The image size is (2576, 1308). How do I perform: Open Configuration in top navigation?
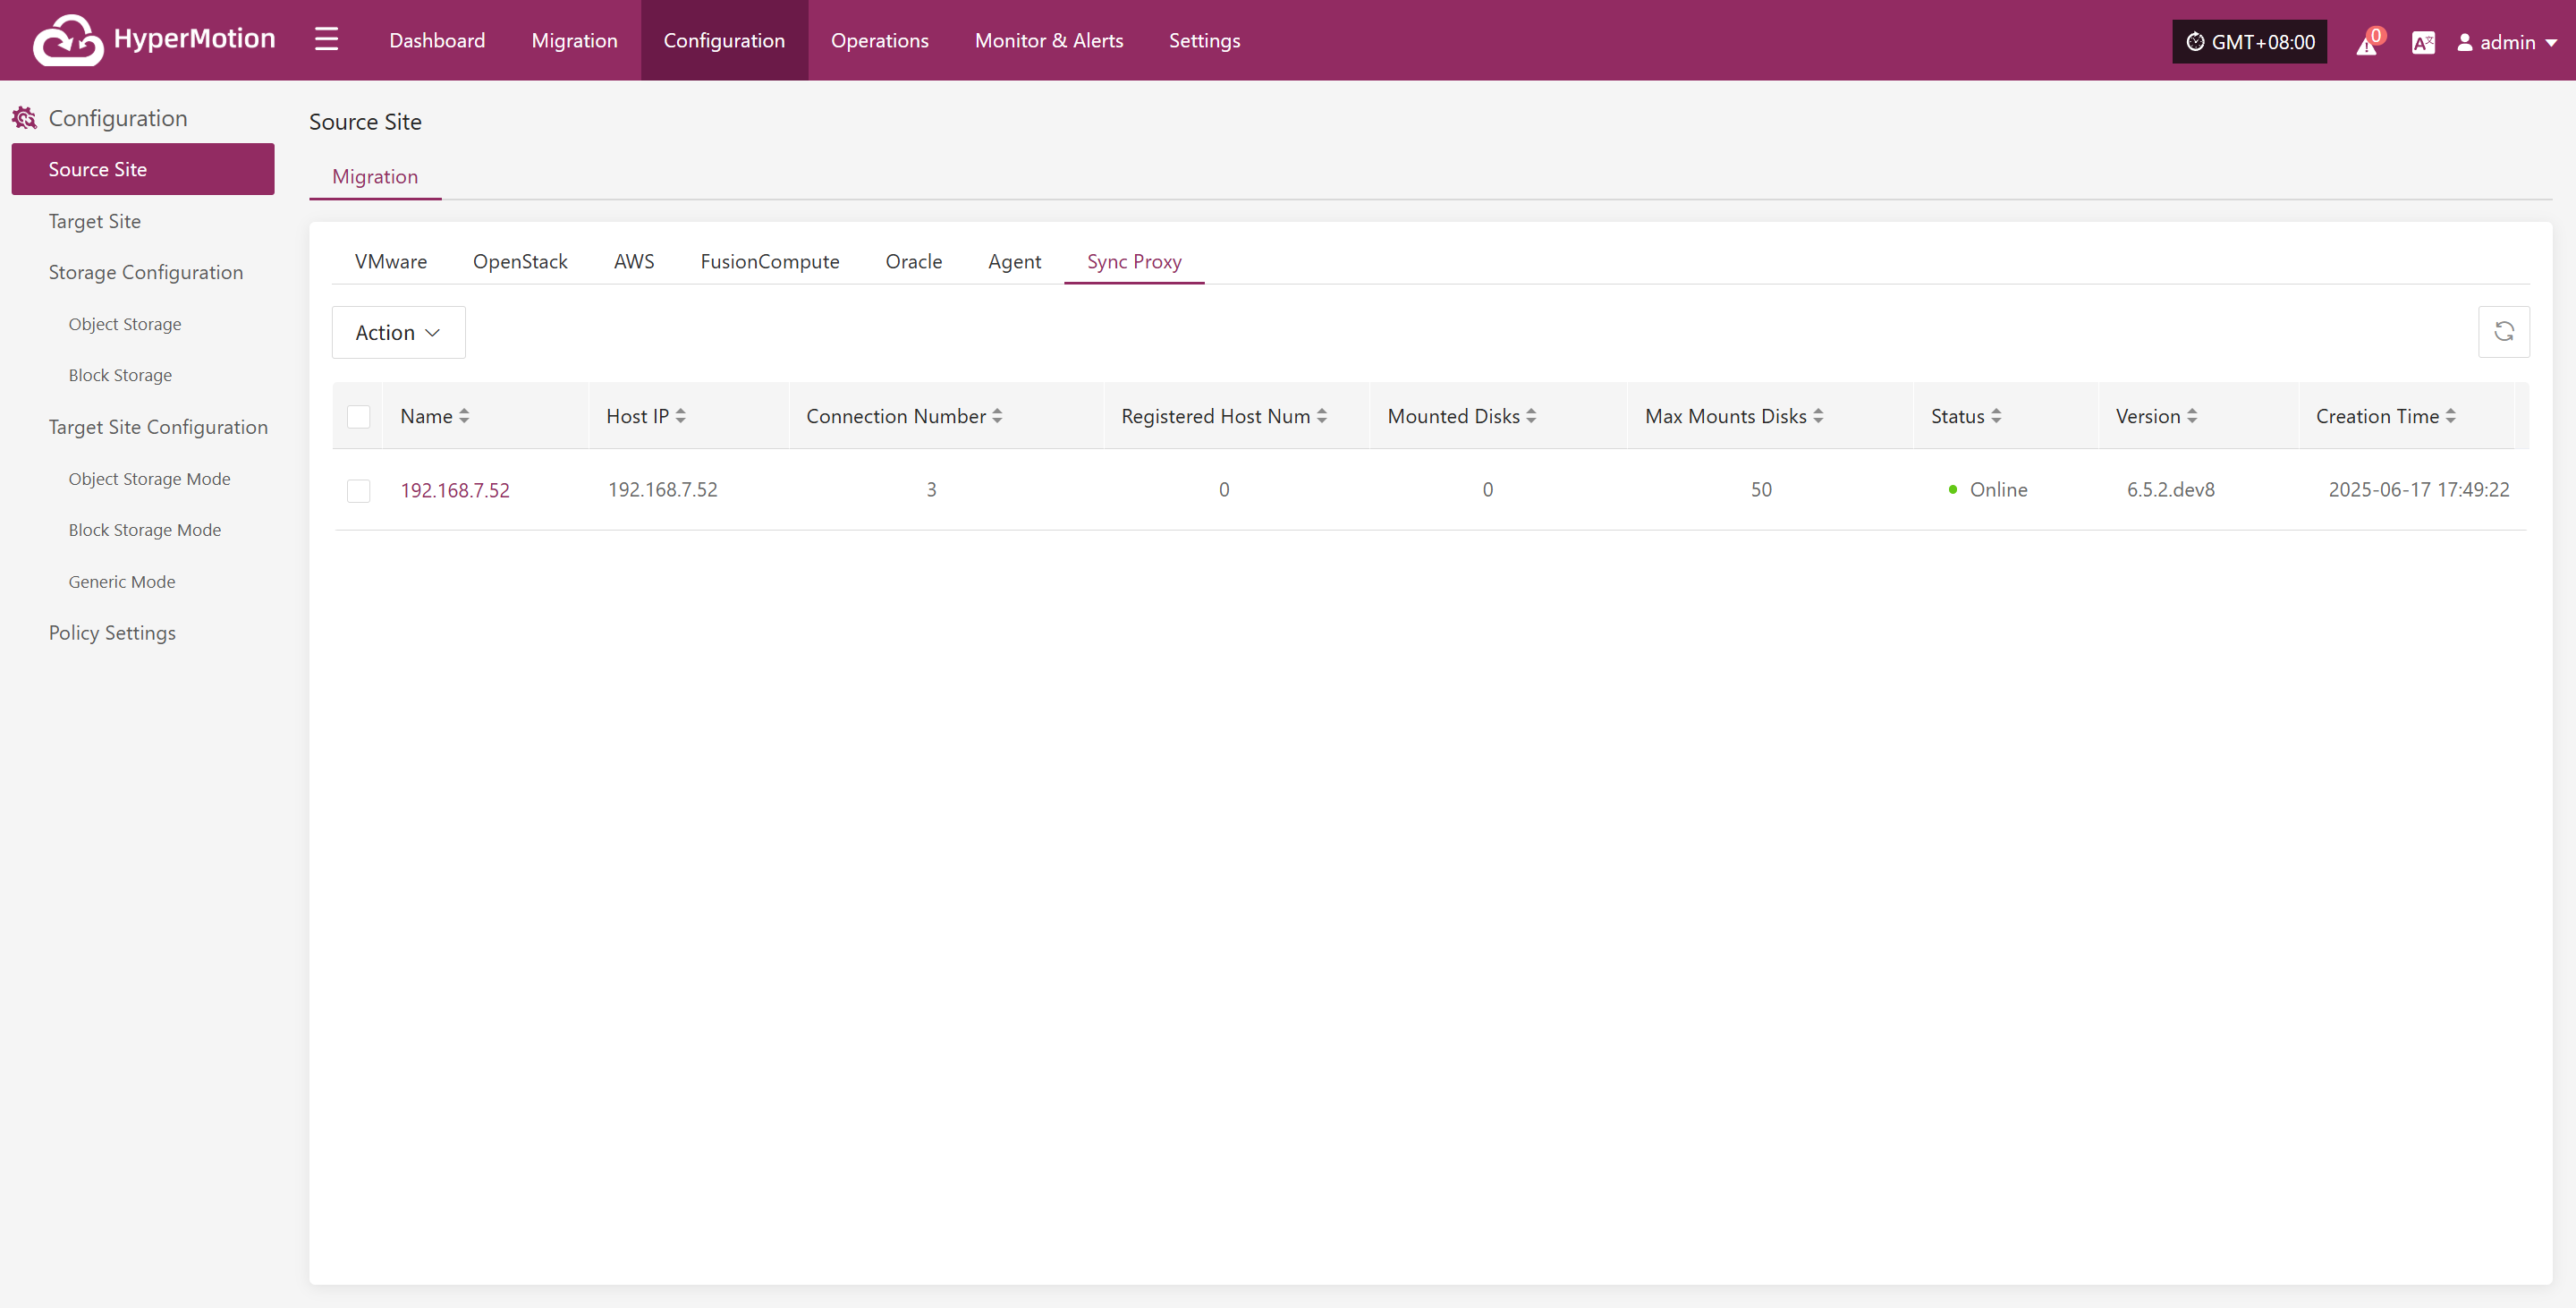(x=724, y=40)
